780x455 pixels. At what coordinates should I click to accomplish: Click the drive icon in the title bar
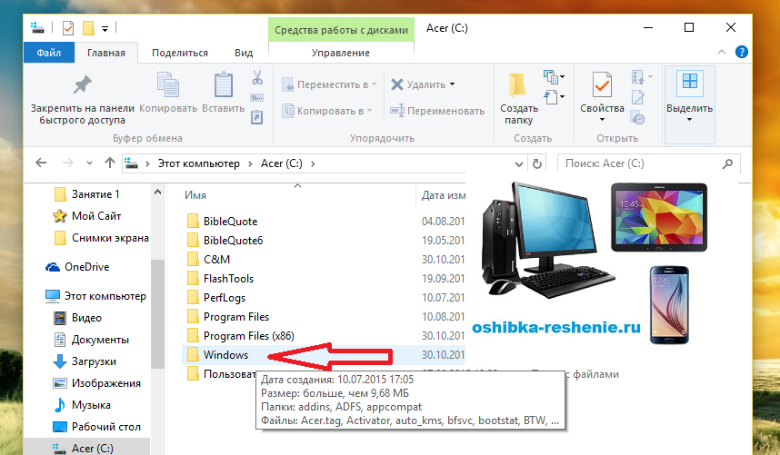tap(37, 28)
